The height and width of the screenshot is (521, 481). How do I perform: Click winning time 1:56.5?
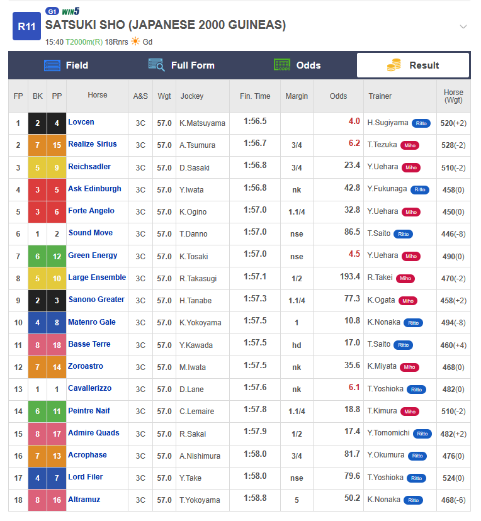coord(255,121)
